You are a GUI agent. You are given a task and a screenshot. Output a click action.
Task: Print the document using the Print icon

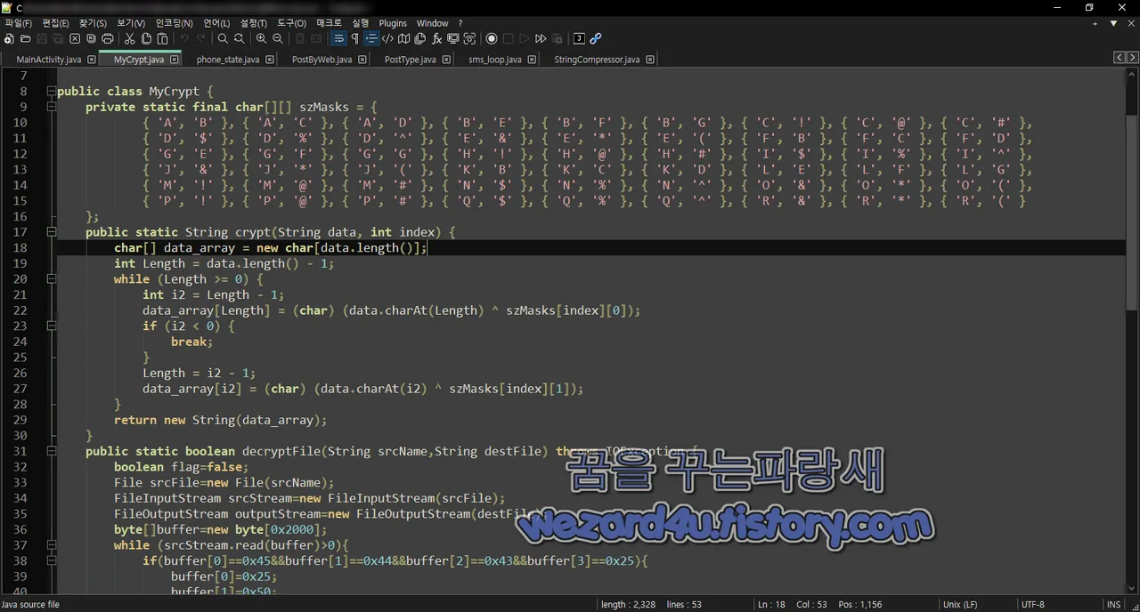tap(107, 38)
